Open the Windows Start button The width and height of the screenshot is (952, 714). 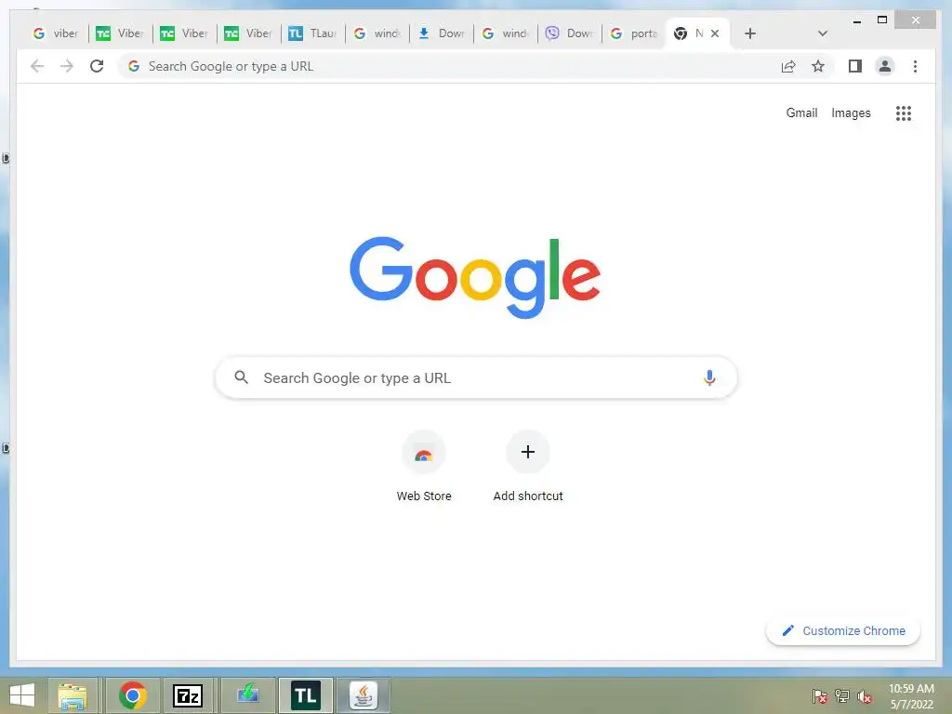[22, 695]
